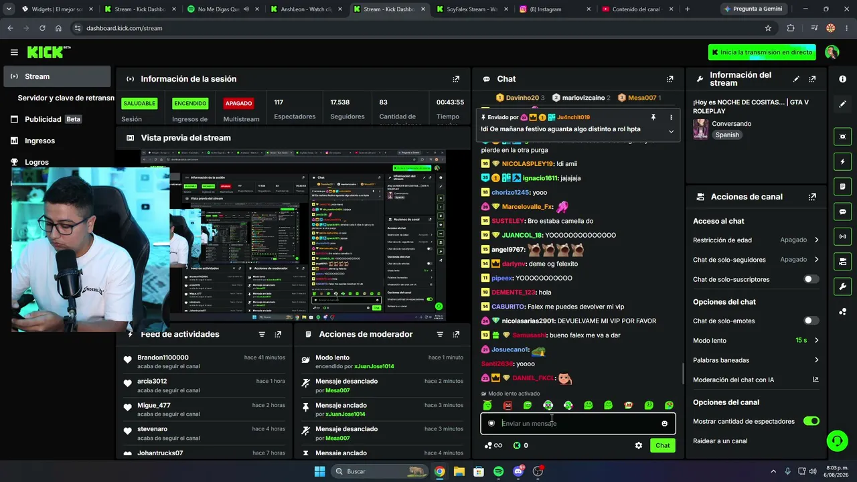Toggle Chat de solo-emotes switch
The image size is (857, 482).
[x=811, y=321]
